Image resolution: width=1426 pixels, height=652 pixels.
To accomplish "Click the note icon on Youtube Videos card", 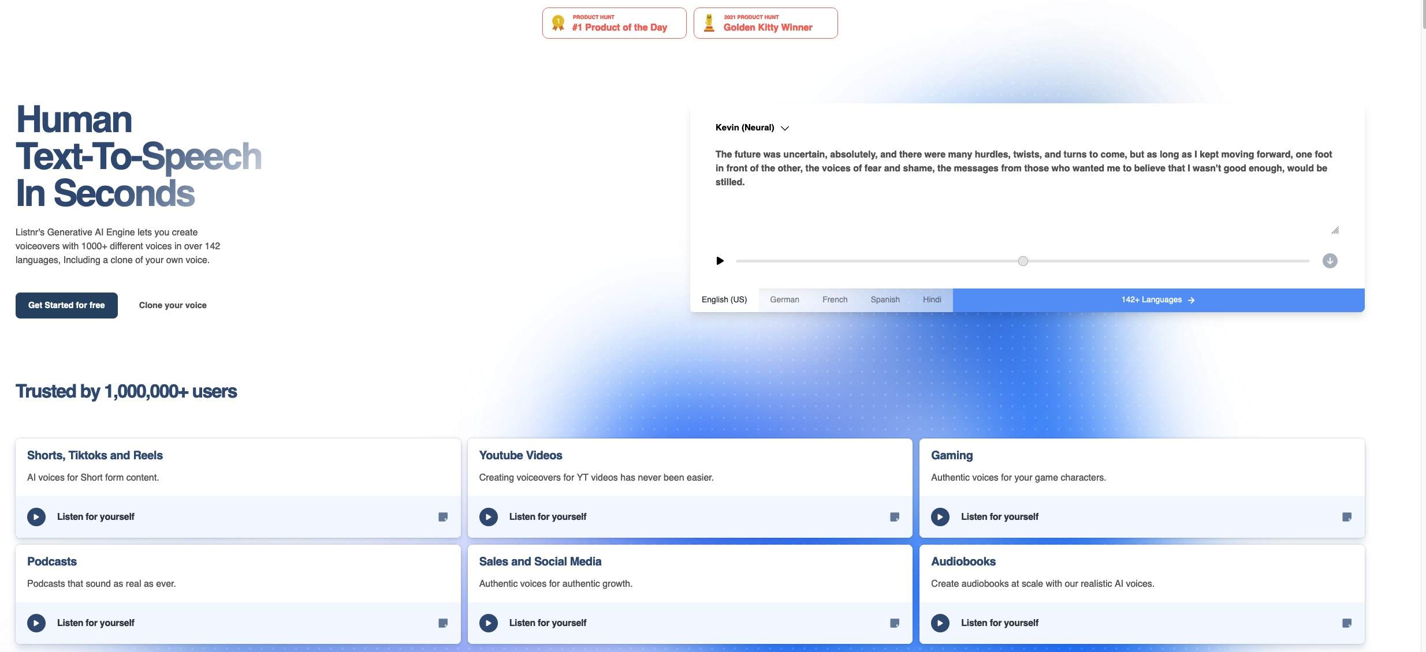I will [895, 517].
